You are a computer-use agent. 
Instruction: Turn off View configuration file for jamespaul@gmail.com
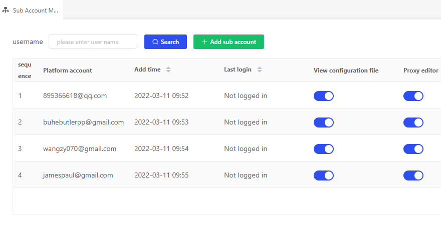323,175
